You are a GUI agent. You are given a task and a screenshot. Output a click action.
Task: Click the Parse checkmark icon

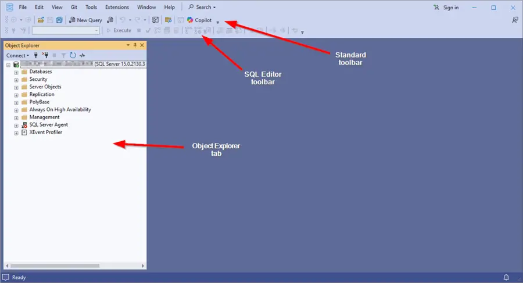[148, 30]
